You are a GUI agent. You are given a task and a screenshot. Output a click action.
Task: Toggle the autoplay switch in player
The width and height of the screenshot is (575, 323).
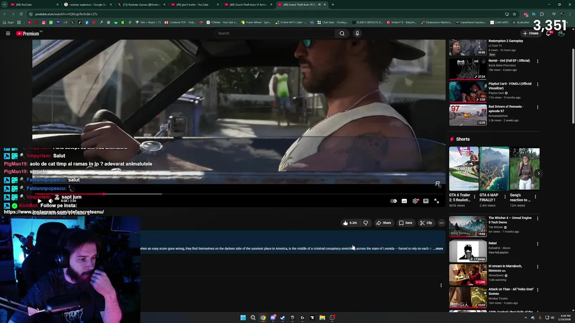click(394, 201)
